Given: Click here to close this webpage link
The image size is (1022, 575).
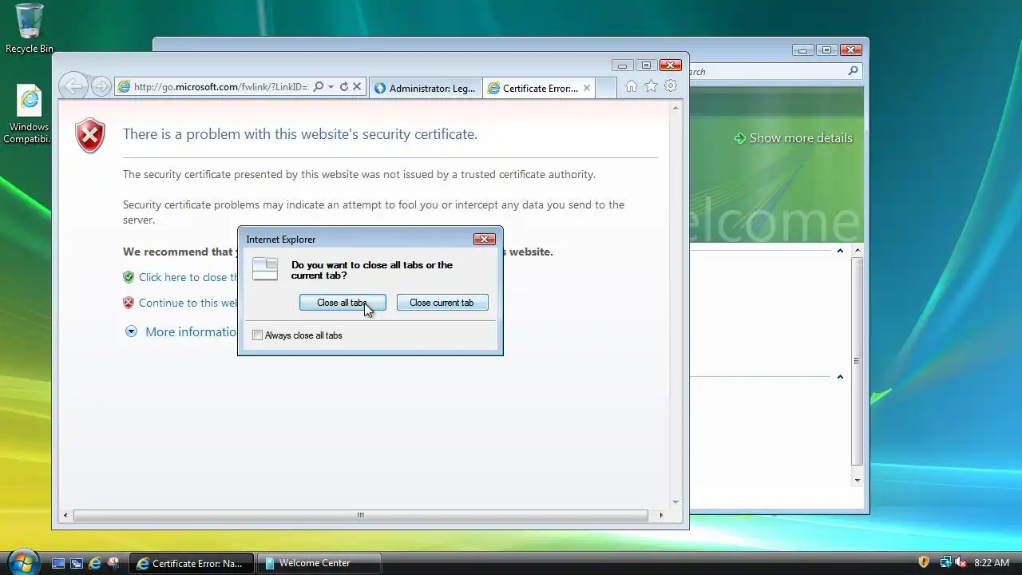Looking at the screenshot, I should pyautogui.click(x=188, y=277).
